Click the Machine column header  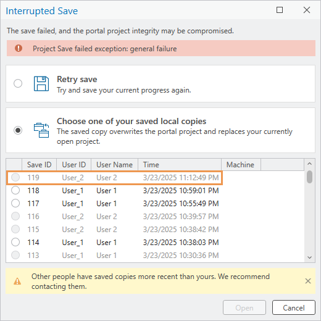click(241, 165)
